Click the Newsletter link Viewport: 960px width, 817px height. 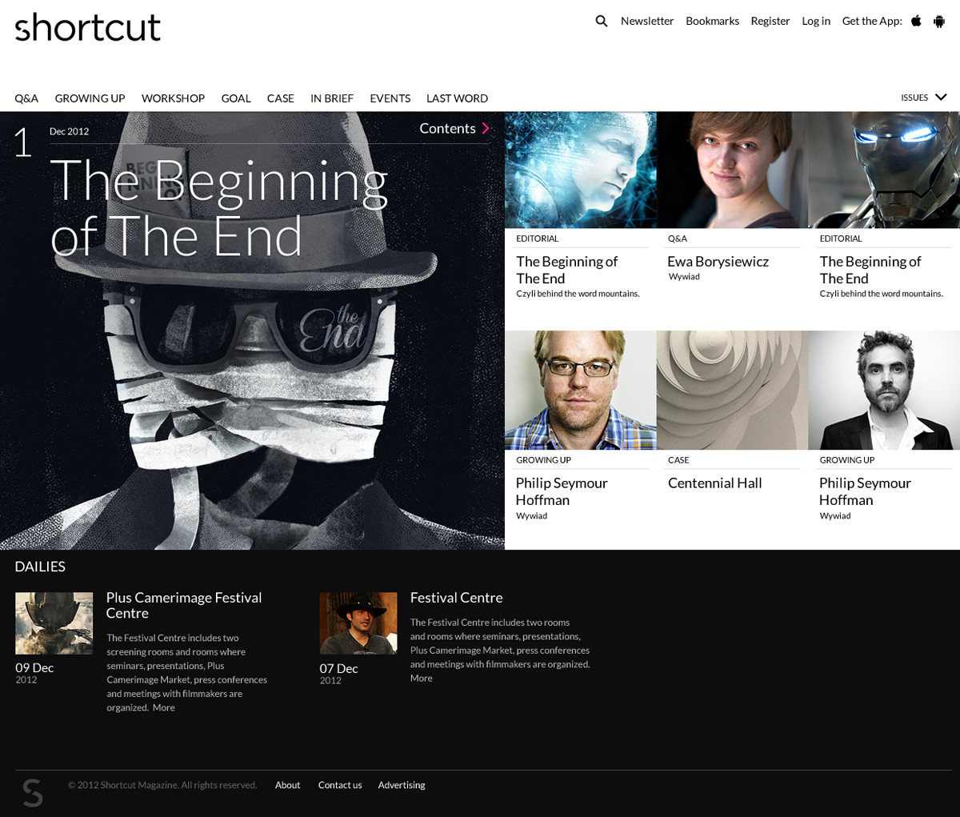[647, 21]
